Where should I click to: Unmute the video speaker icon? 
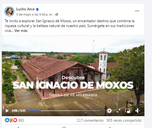click(x=137, y=111)
